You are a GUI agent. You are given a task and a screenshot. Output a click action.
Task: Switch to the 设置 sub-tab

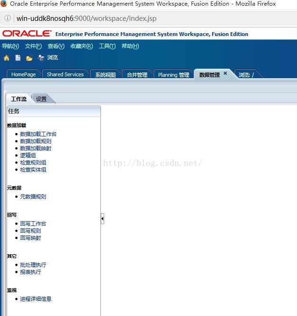[41, 99]
